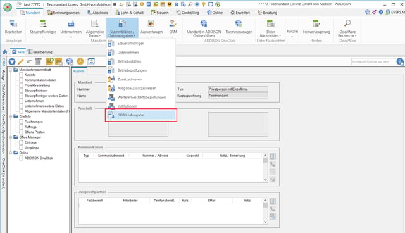This screenshot has width=405, height=233.
Task: Check the Projektverwaltung checkbox
Action: [22, 85]
